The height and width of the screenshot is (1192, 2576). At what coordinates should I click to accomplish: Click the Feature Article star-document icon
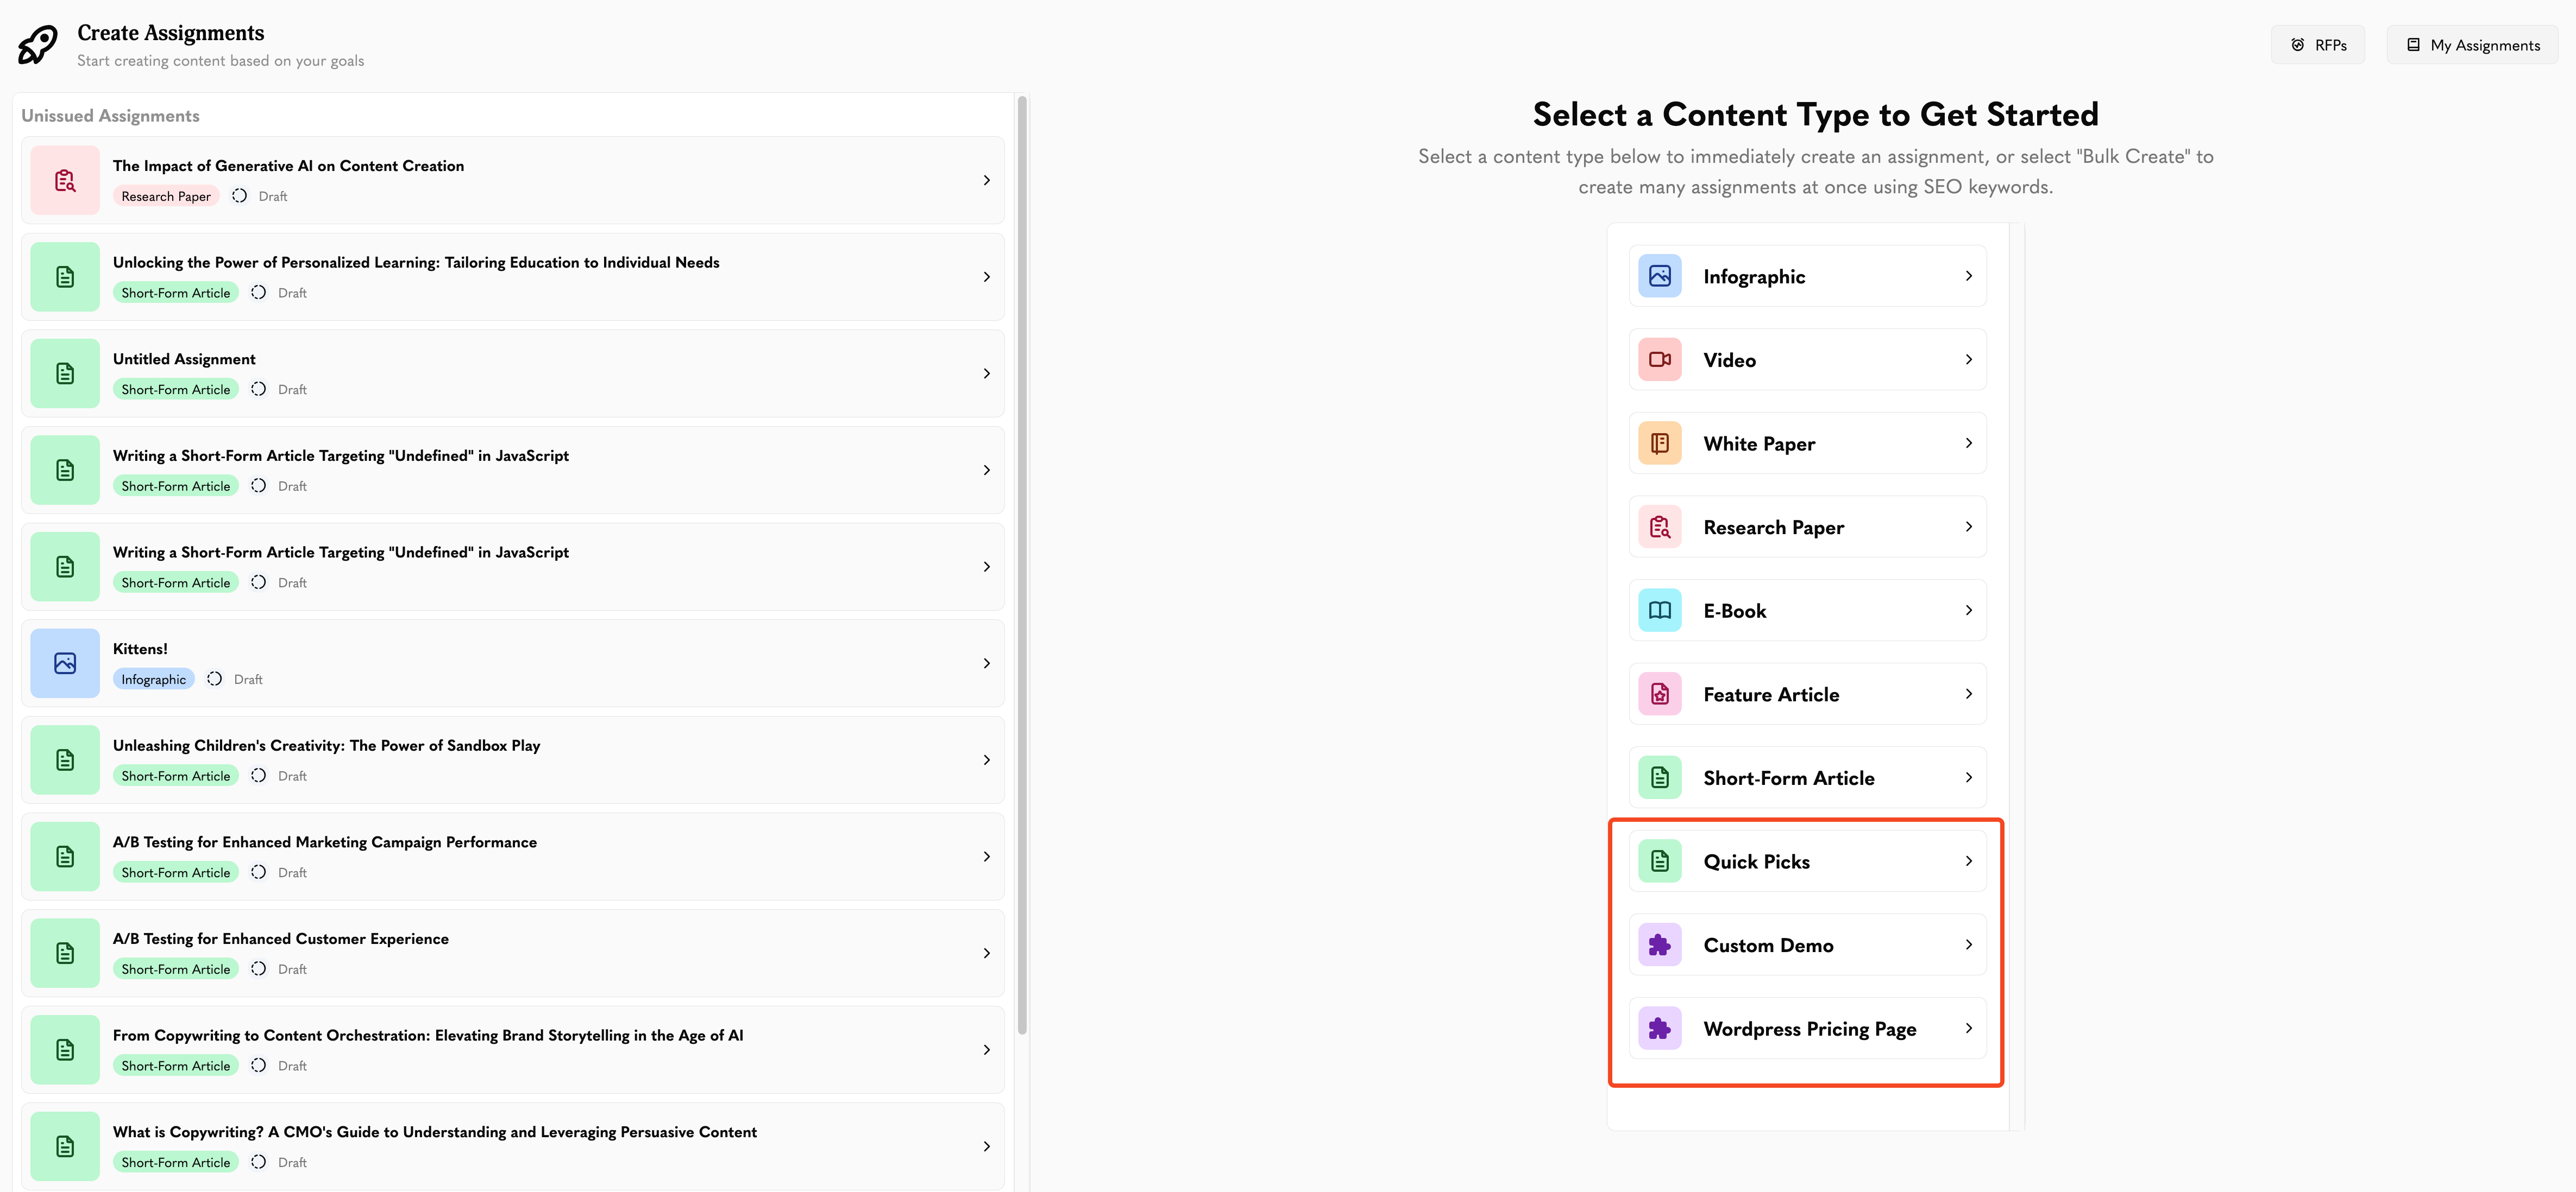1659,694
